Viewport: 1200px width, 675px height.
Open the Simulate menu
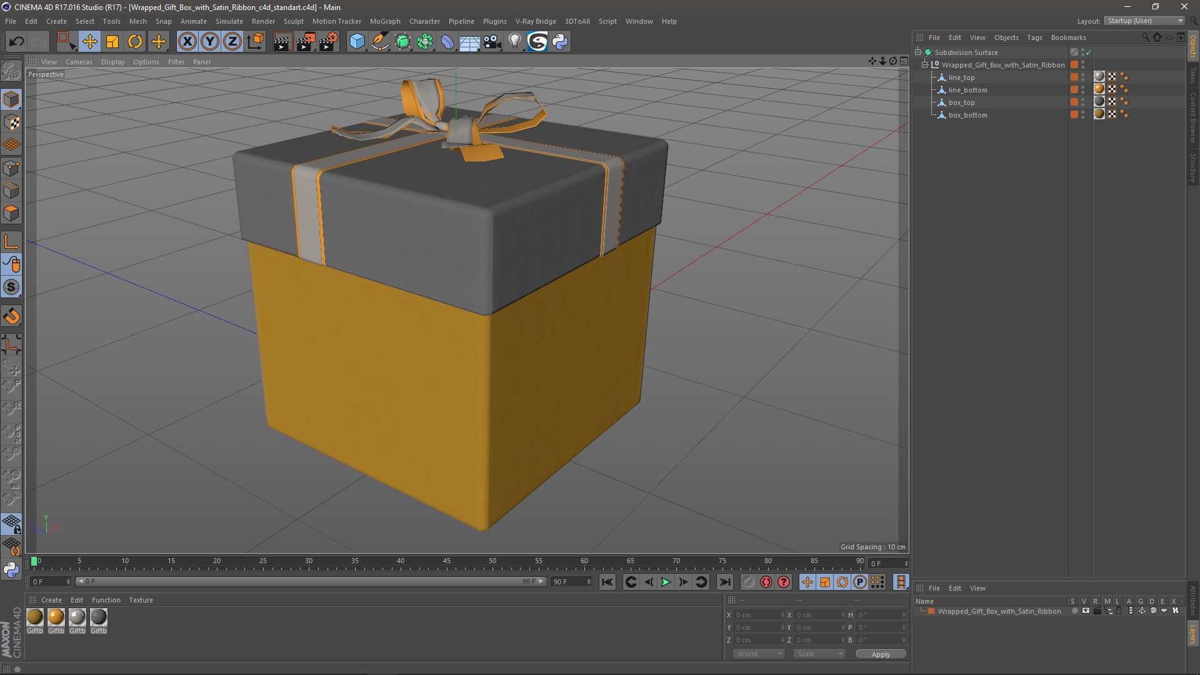click(229, 21)
